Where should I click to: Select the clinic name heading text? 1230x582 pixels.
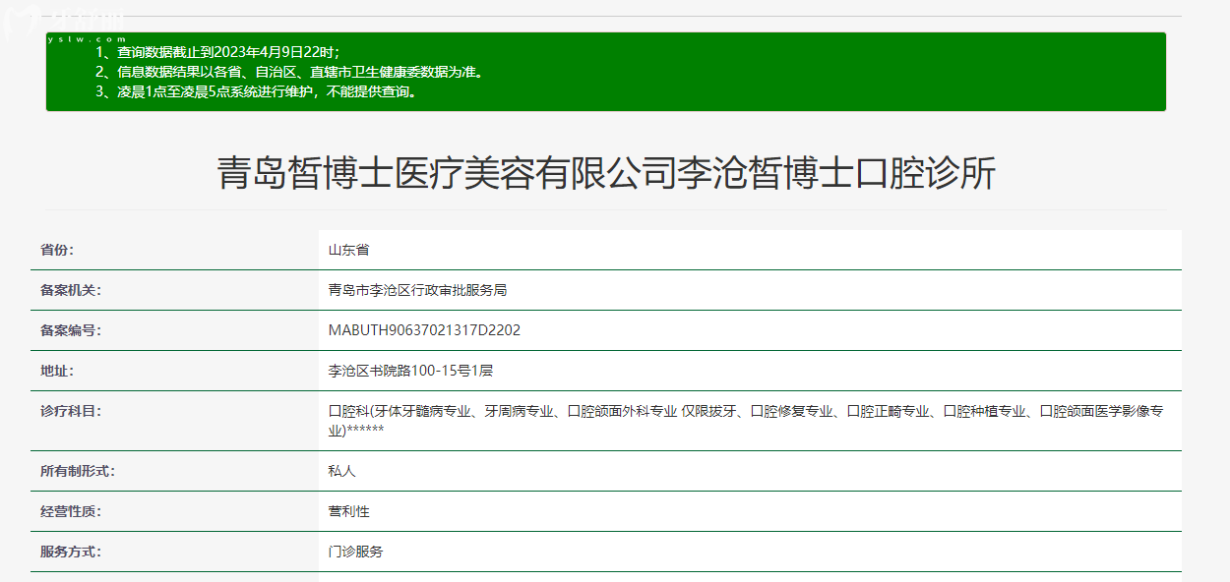[x=605, y=174]
